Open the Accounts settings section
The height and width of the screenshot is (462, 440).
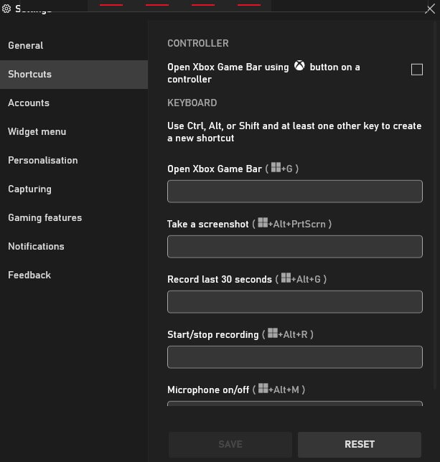coord(74,103)
